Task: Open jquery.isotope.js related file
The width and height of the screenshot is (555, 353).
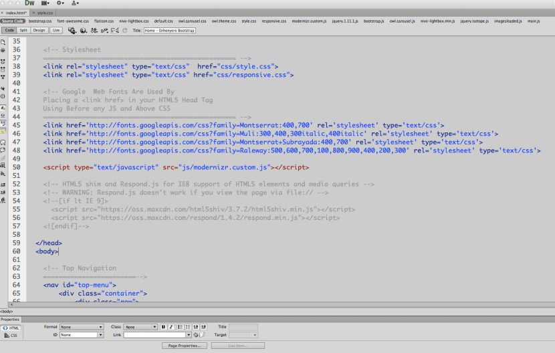Action: pos(475,21)
